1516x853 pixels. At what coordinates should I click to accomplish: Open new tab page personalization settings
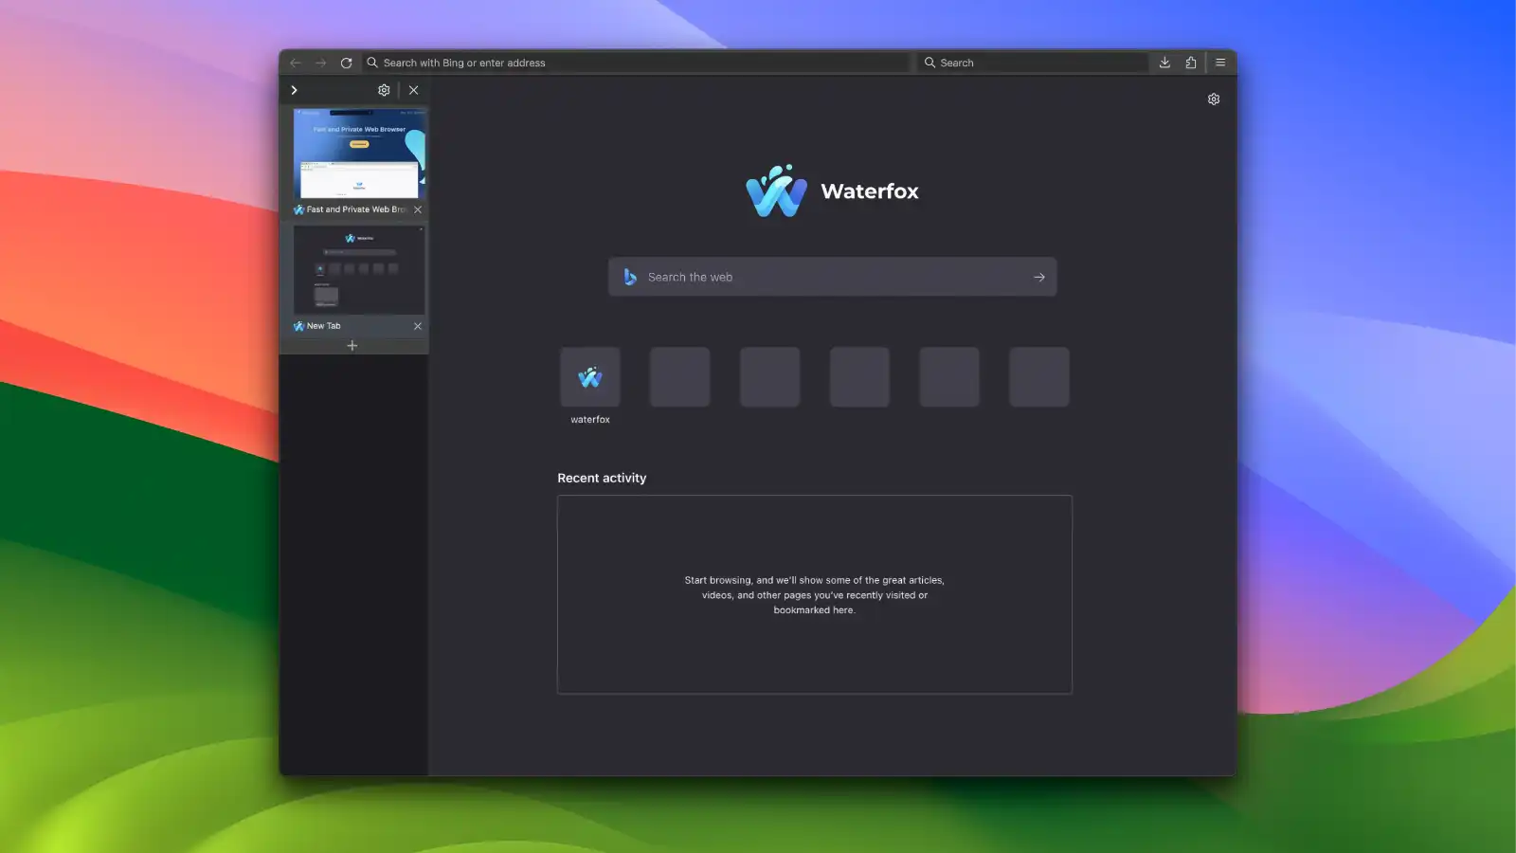coord(1214,99)
